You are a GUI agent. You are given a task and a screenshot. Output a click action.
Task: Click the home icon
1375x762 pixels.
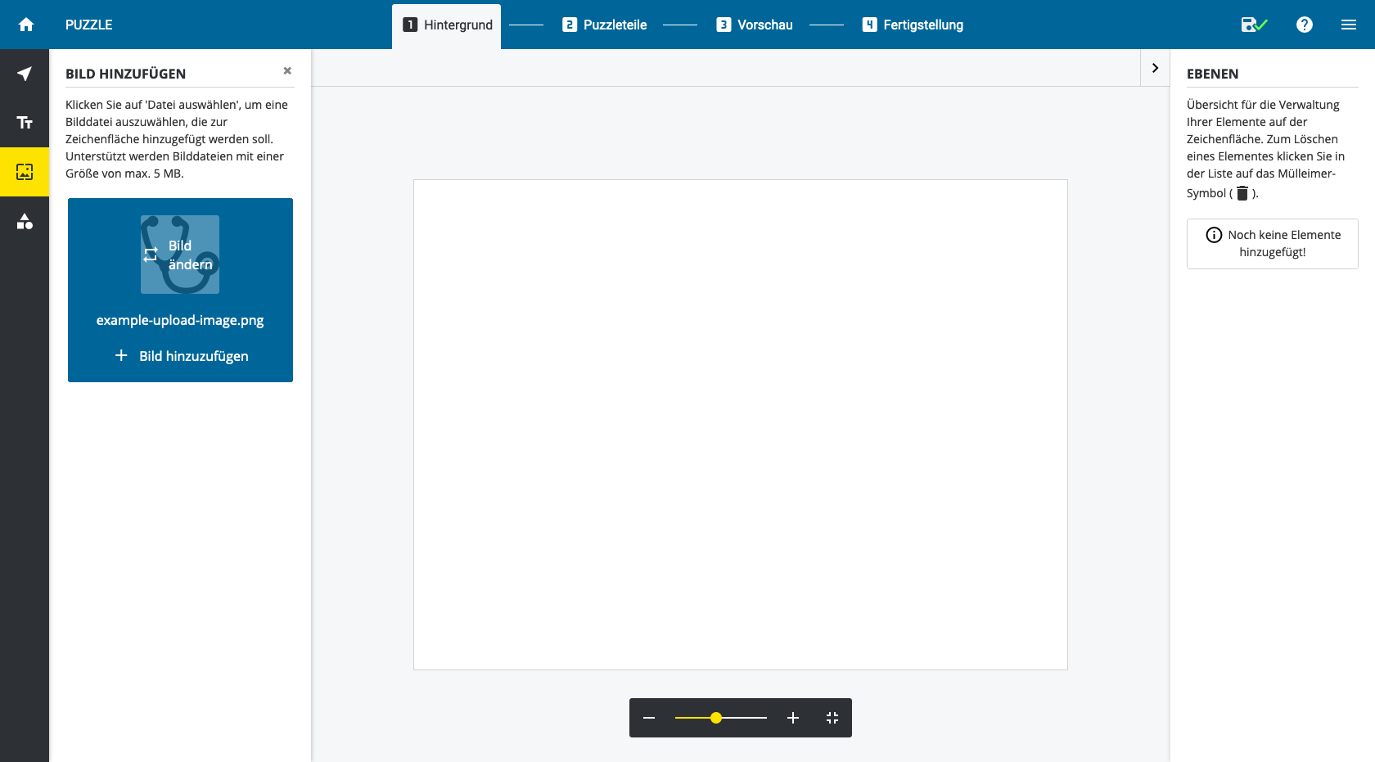point(26,25)
